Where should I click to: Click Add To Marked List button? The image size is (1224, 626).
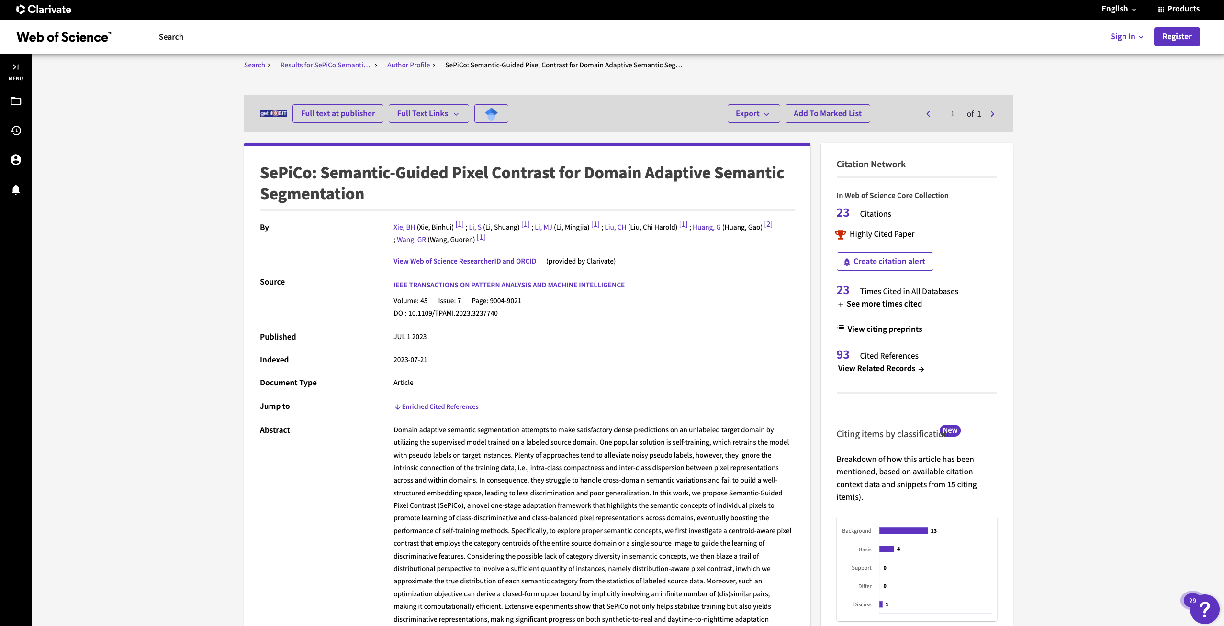click(828, 113)
